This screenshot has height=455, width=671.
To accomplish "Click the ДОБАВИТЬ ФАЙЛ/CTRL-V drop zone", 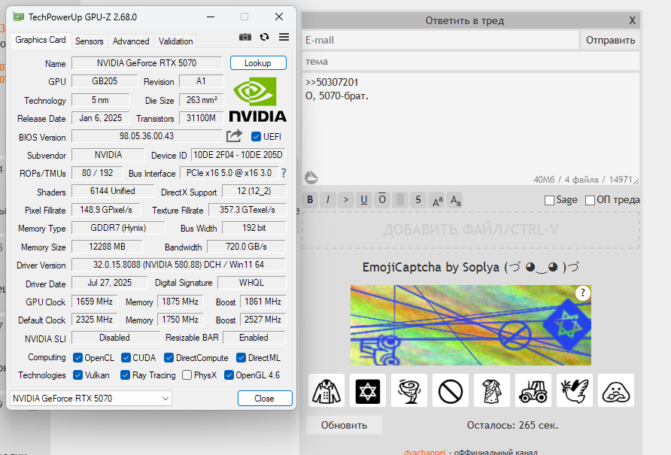I will (x=471, y=230).
